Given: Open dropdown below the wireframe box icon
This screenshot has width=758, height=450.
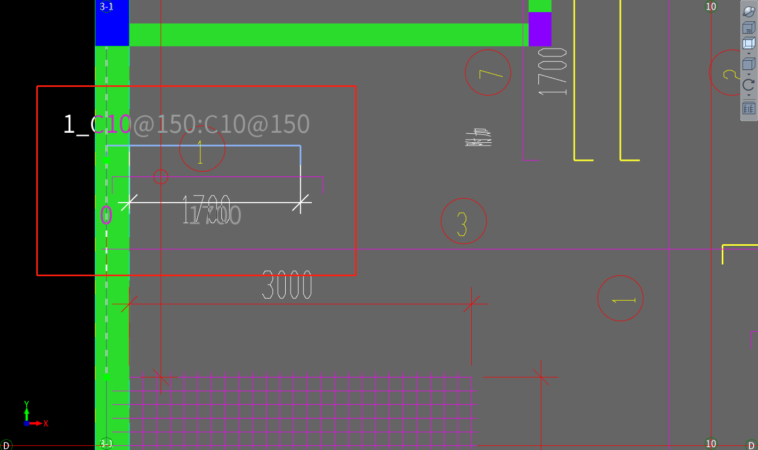Looking at the screenshot, I should coord(748,53).
